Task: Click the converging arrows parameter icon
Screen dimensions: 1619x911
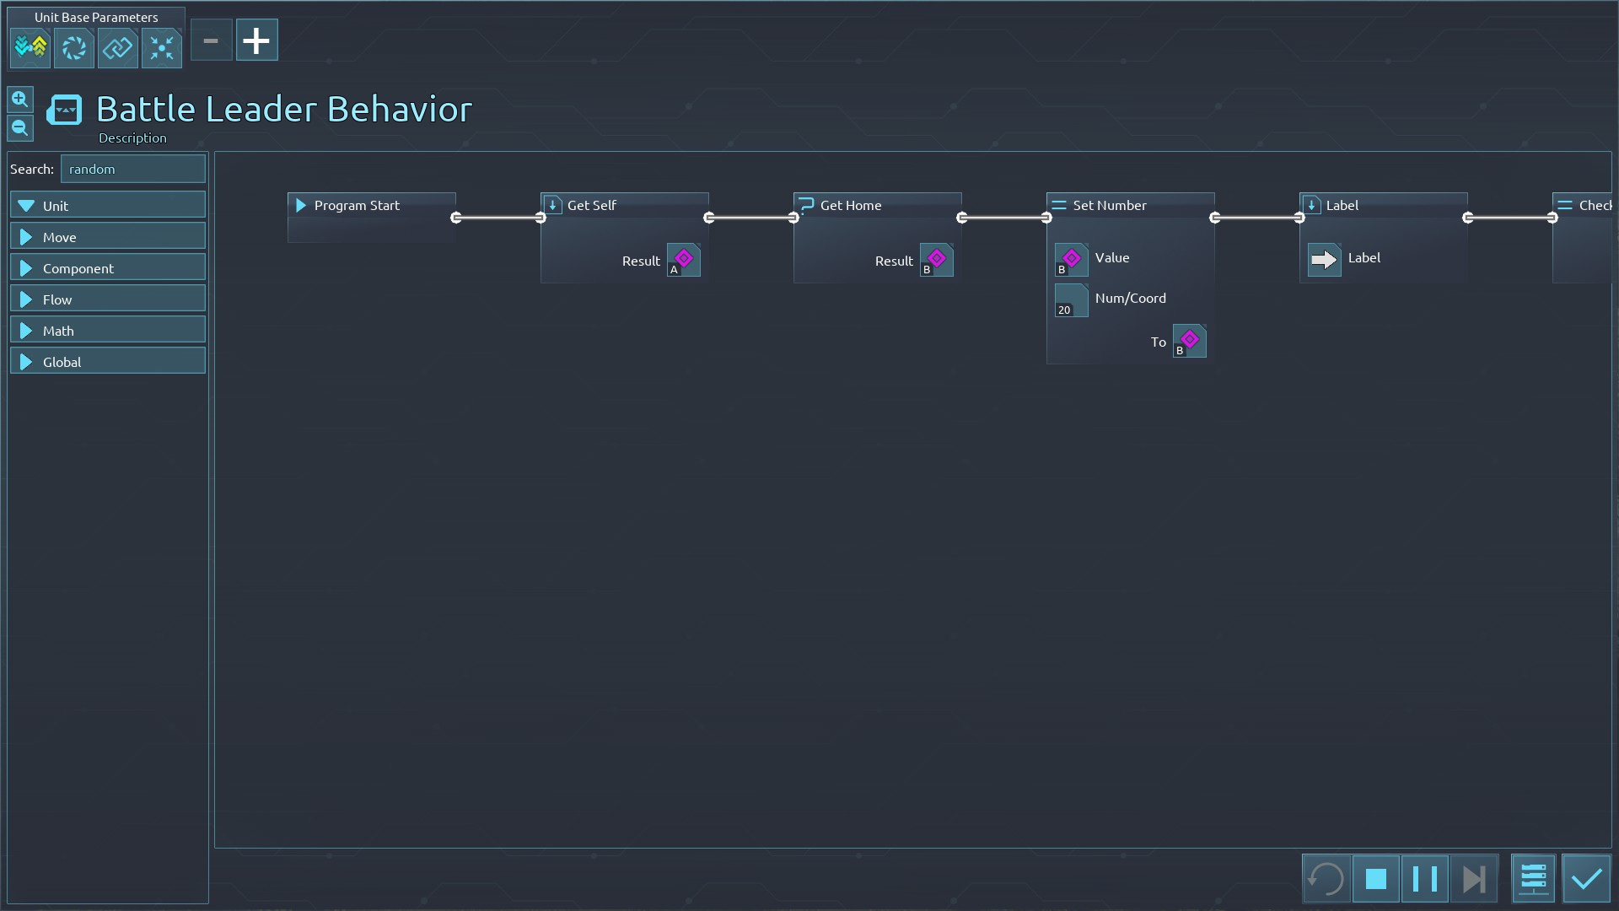Action: [162, 47]
